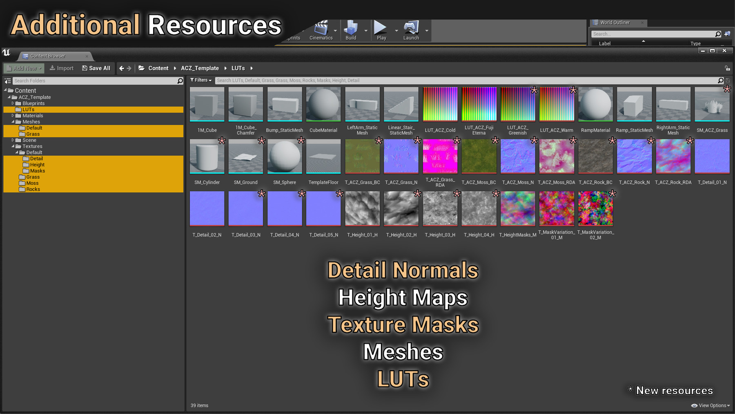Click the create new folder icon in World Outliner
Viewport: 735px width, 414px height.
click(726, 34)
